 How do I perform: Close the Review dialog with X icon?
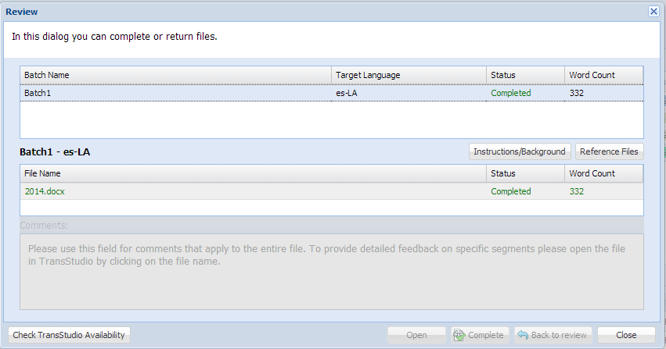[653, 12]
